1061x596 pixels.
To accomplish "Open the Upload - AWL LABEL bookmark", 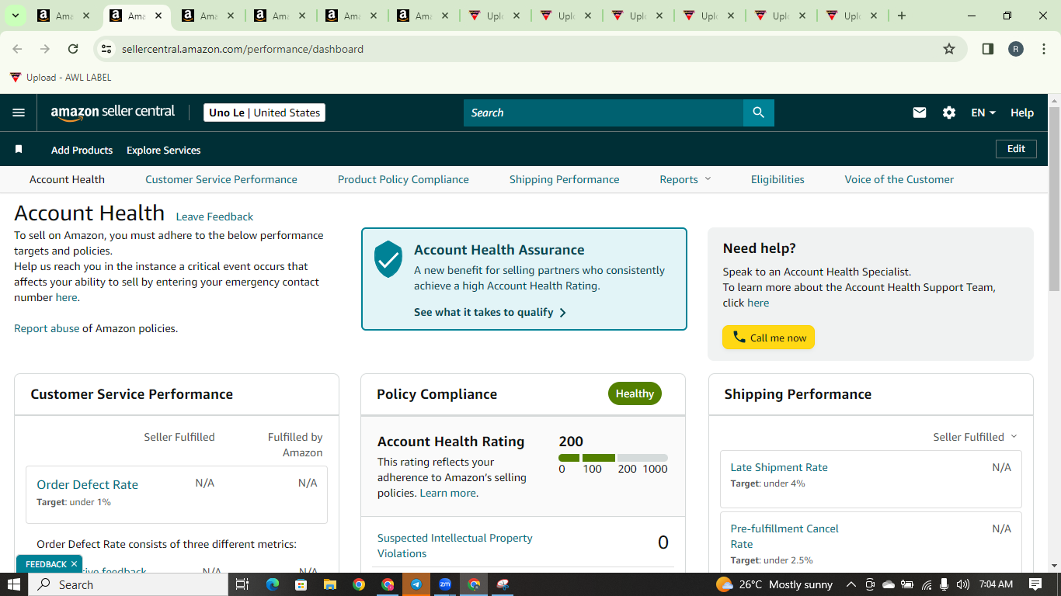I will (x=61, y=78).
